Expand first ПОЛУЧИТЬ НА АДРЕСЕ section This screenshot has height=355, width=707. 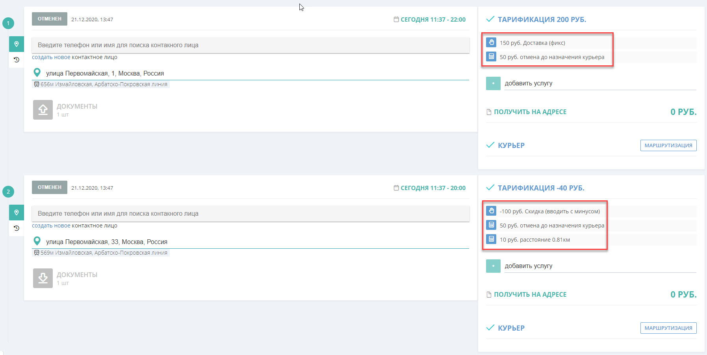[530, 112]
